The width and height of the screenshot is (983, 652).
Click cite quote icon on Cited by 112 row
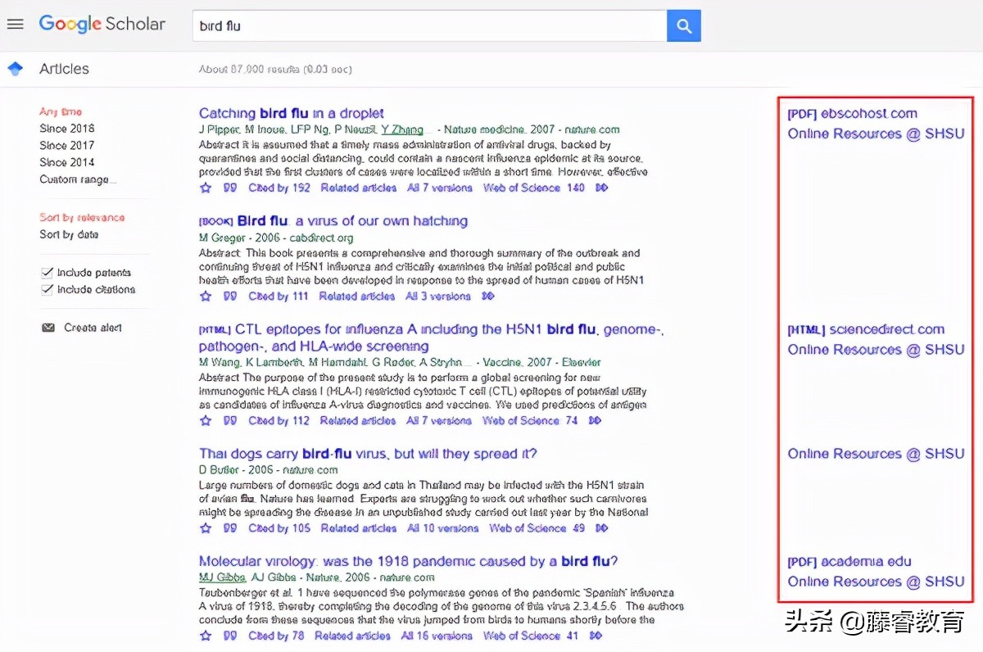pos(230,420)
